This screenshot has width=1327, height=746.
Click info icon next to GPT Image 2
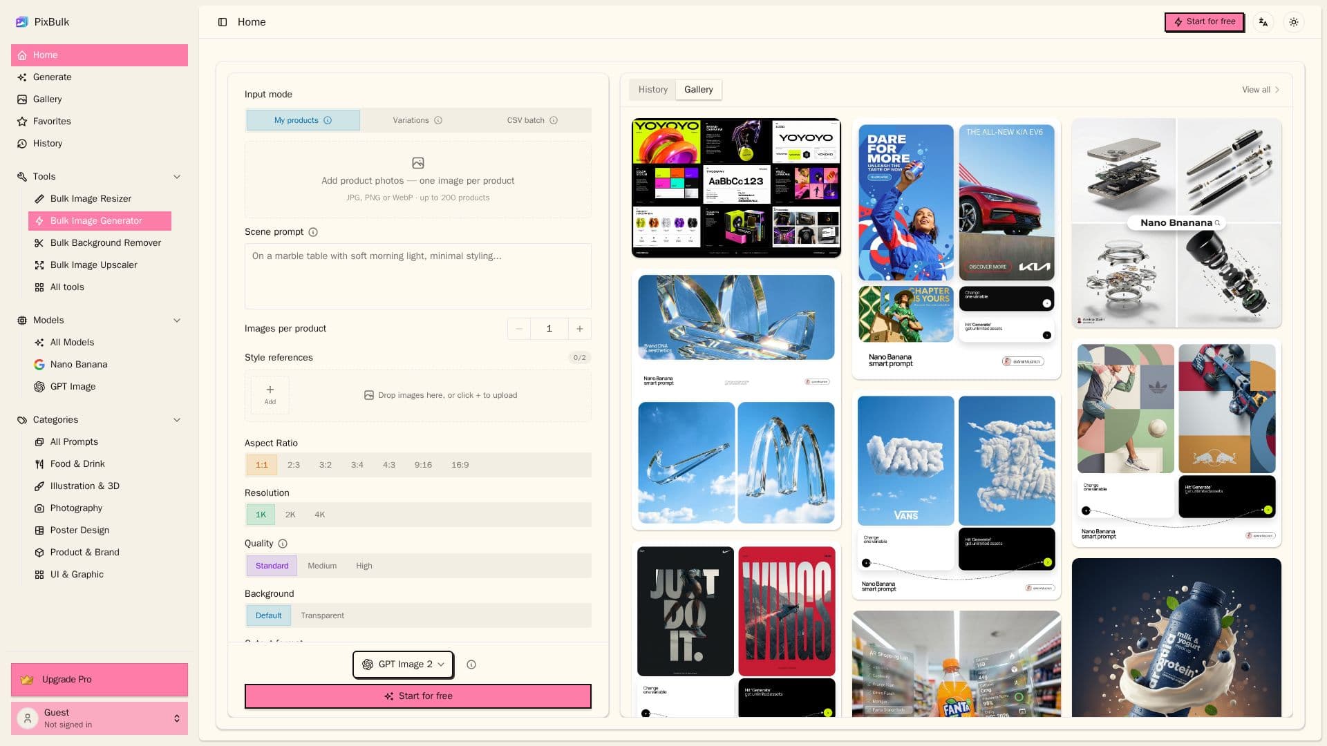click(471, 664)
